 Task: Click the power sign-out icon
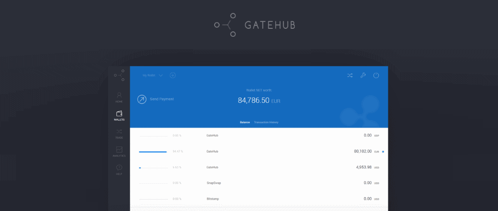[x=376, y=75]
